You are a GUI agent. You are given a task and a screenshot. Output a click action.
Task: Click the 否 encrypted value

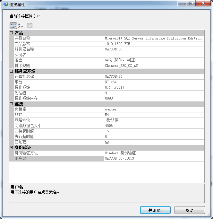[x=107, y=142]
